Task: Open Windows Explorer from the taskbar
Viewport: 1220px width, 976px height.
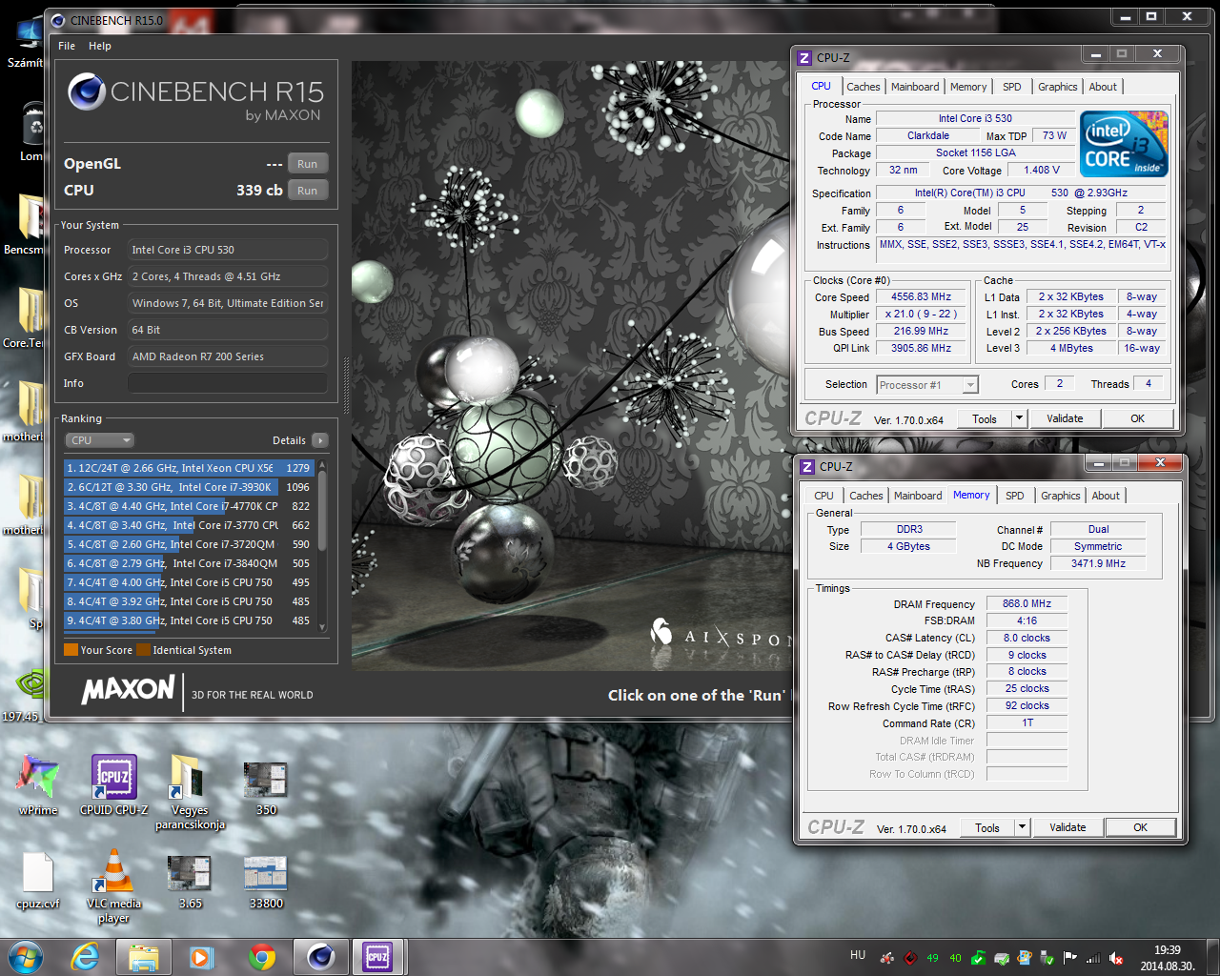Action: [x=143, y=957]
